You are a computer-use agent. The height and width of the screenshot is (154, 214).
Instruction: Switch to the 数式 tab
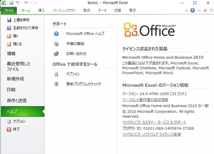(x=87, y=11)
